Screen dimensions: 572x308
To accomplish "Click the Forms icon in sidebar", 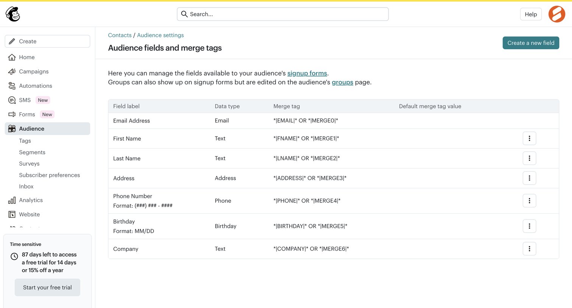I will pyautogui.click(x=12, y=114).
